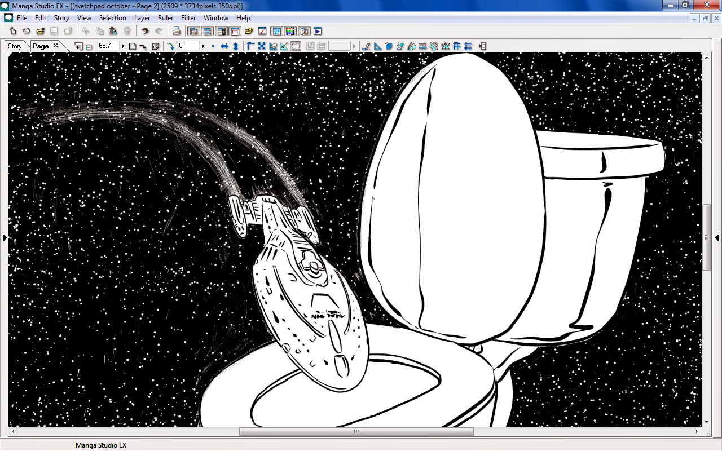722x451 pixels.
Task: Click the symmetry triangle ruler icon
Action: point(446,46)
